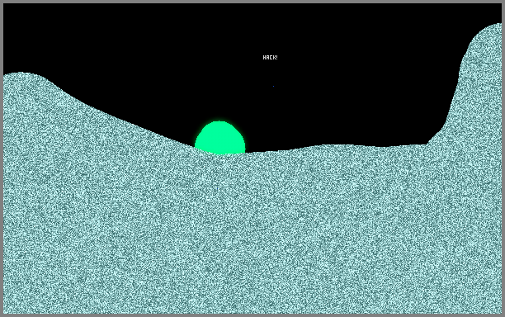
Task: Click the rounded hill crest on the left
Action: pyautogui.click(x=24, y=75)
